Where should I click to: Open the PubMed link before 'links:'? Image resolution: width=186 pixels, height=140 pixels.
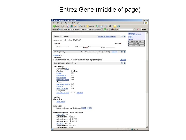[56, 55]
